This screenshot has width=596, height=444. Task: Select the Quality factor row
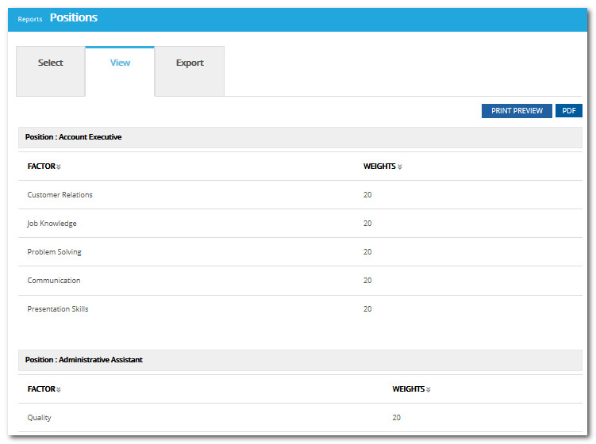pyautogui.click(x=39, y=418)
